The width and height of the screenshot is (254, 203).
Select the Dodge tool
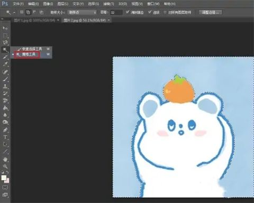[x=5, y=122]
